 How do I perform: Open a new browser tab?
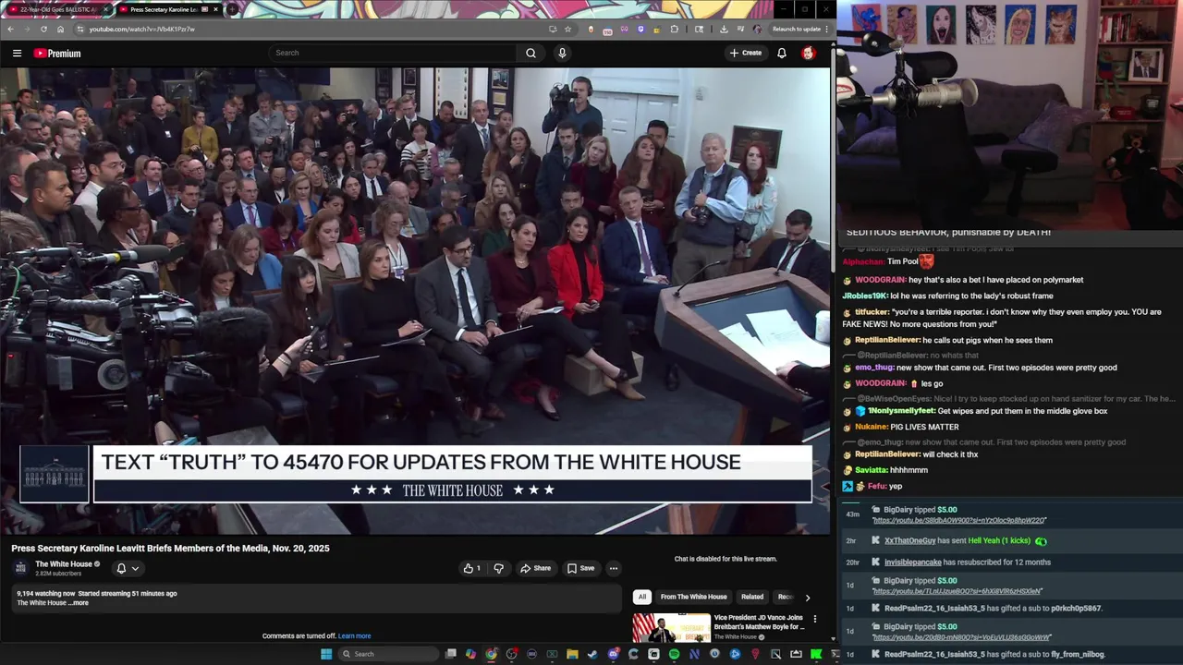coord(232,9)
